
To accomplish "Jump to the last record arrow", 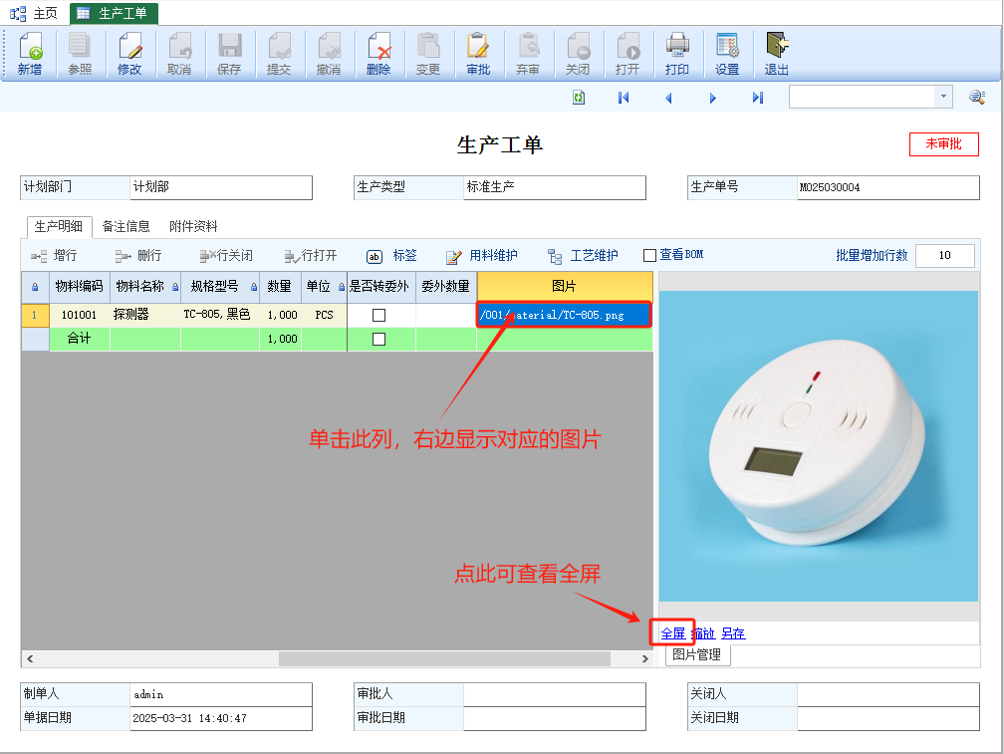I will pos(758,98).
